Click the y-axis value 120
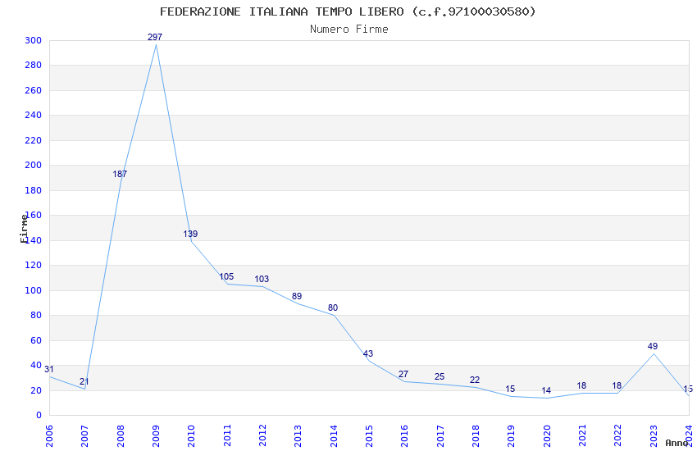The image size is (697, 451). pos(34,265)
